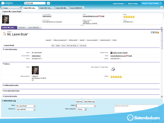Click the phone dial icon in header Phone
This screenshot has height=123, width=164.
click(x=133, y=22)
